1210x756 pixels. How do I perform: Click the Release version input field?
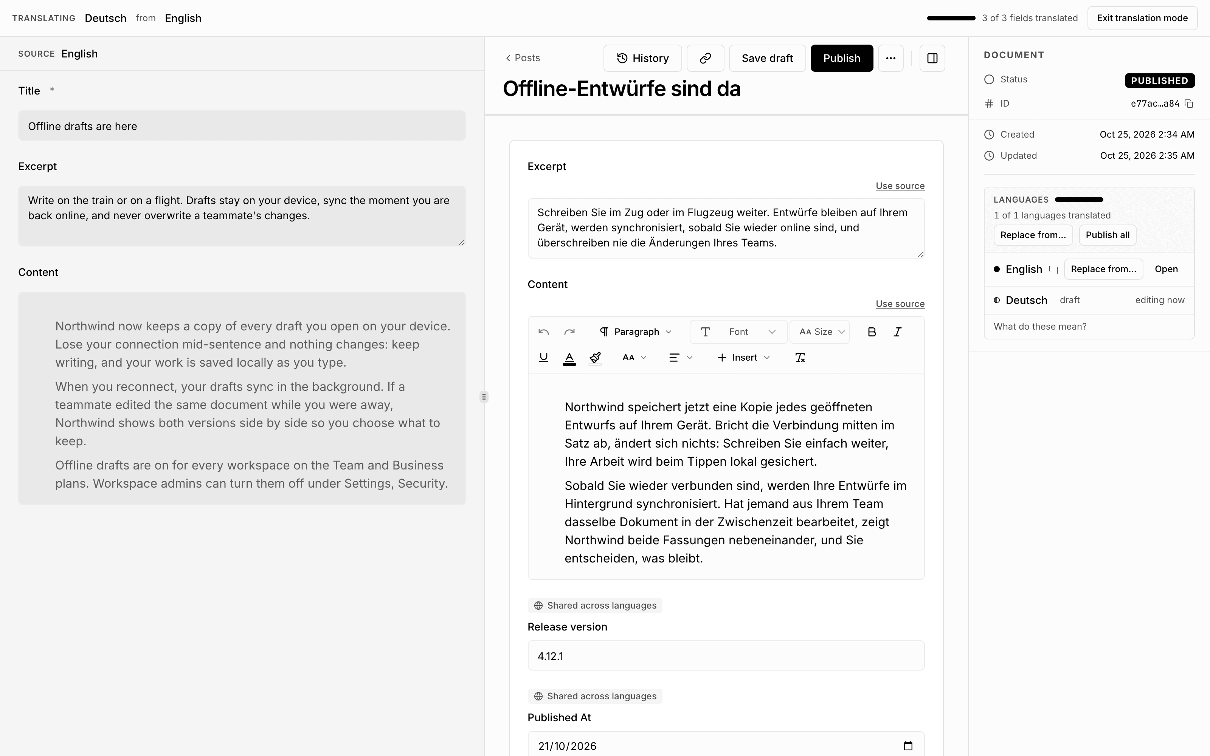(726, 656)
